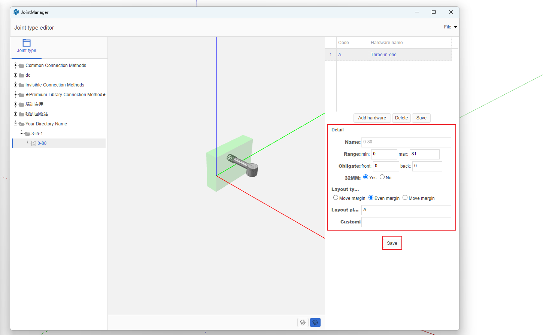The width and height of the screenshot is (543, 335).
Task: Collapse Your Directory Name folder
Action: pos(16,124)
